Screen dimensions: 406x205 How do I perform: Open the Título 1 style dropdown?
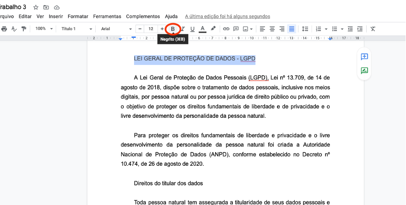pos(76,29)
